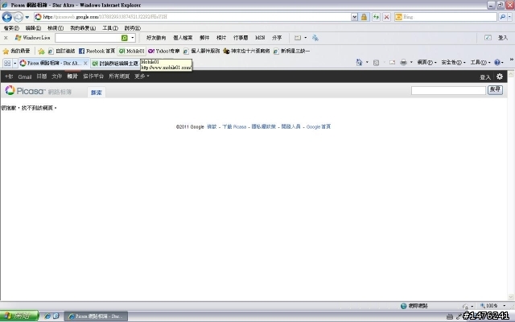Viewport: 515px width, 322px height.
Task: Expand the address bar history dropdown
Action: click(x=354, y=17)
